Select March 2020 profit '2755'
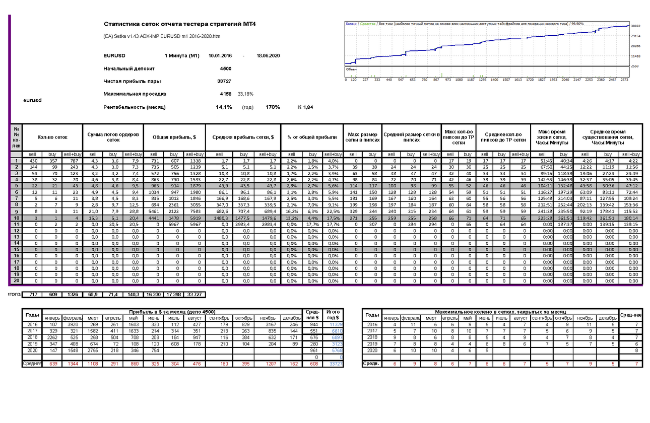 click(x=92, y=350)
